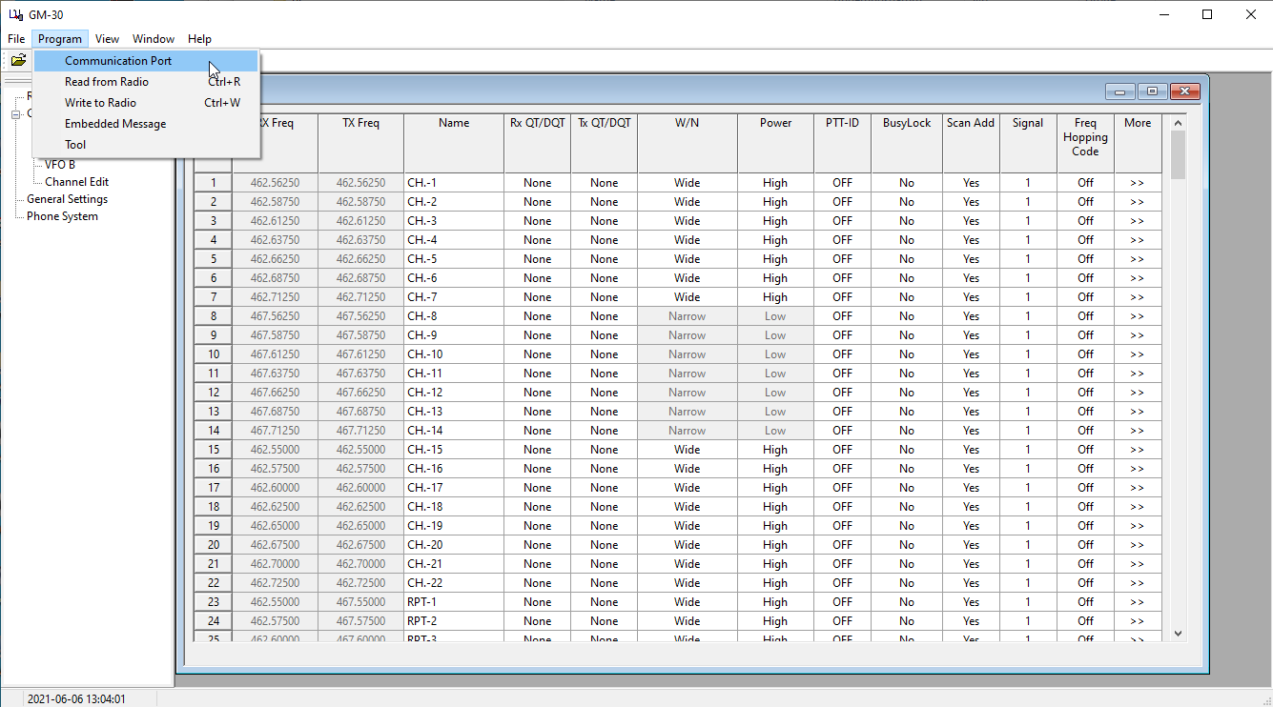1273x707 pixels.
Task: Open the Phone System settings
Action: [x=61, y=215]
